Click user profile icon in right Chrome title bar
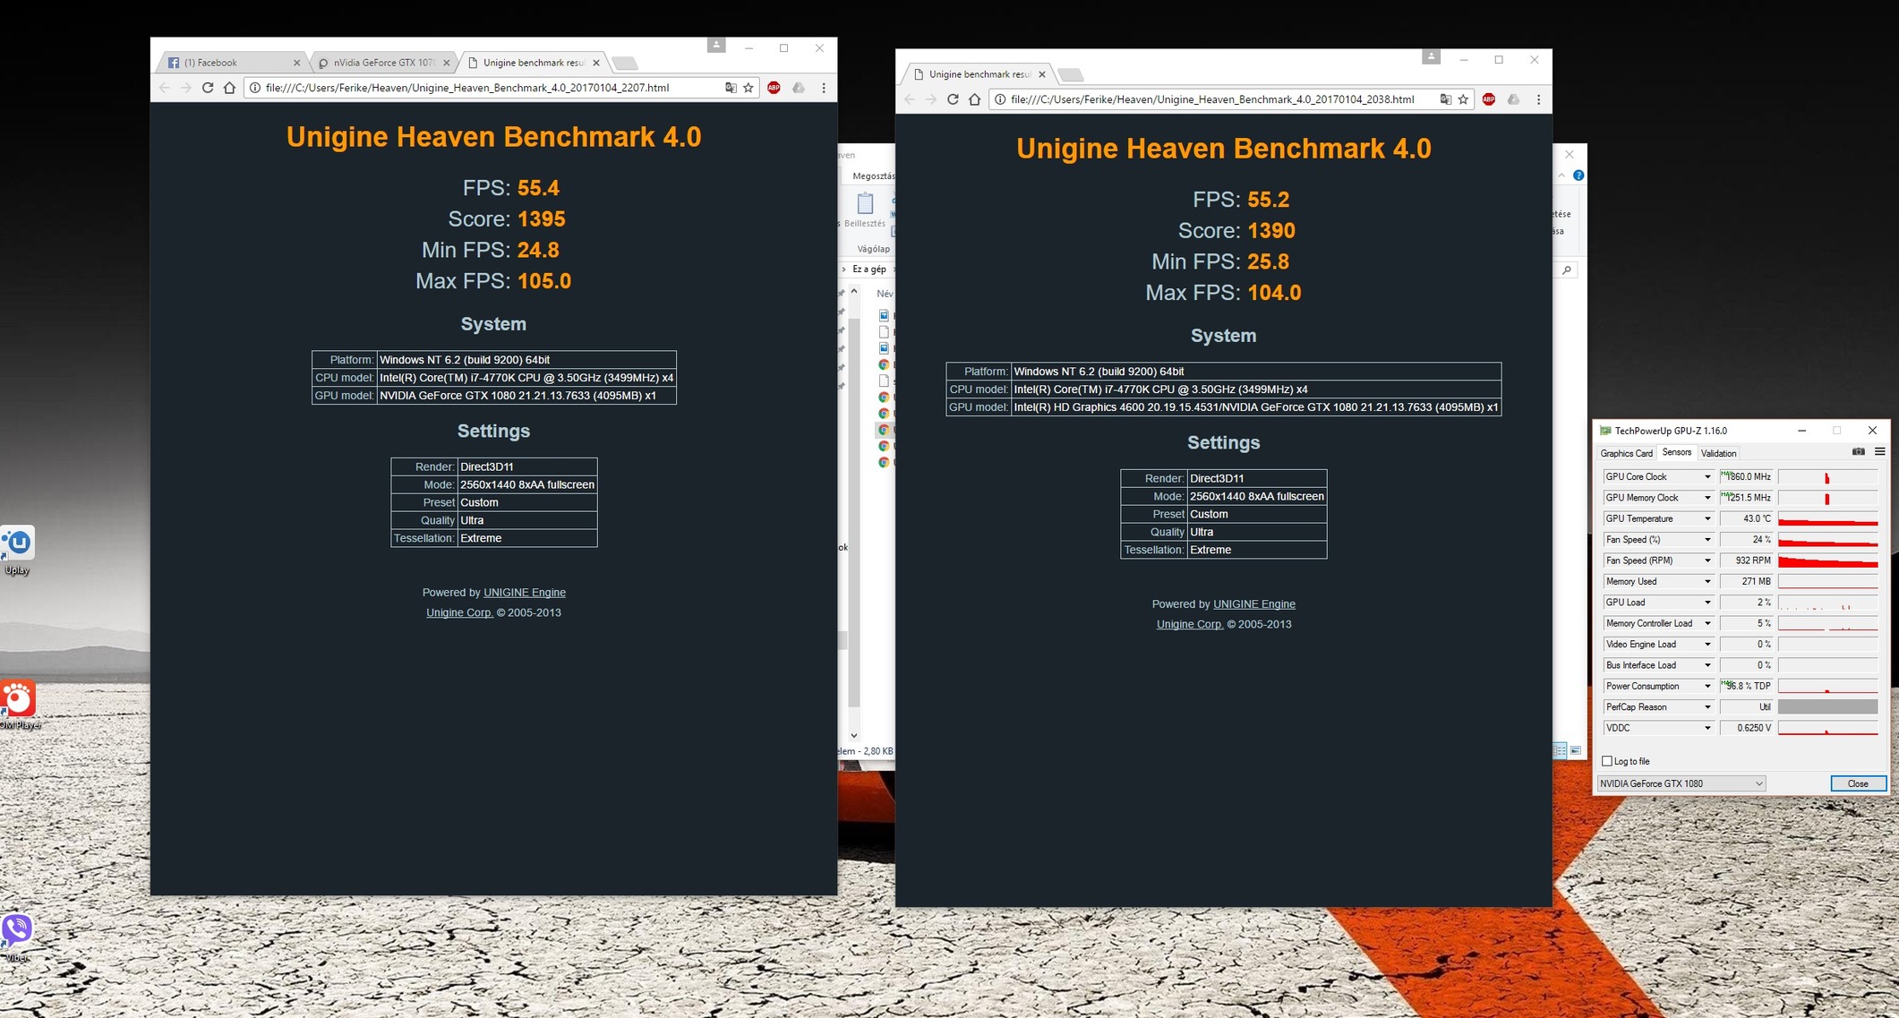The height and width of the screenshot is (1018, 1899). point(1431,56)
